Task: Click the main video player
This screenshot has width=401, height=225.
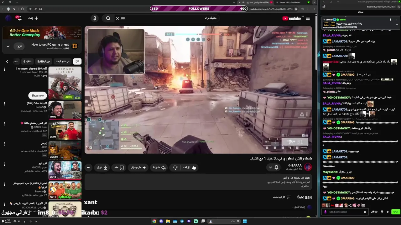Action: [198, 90]
